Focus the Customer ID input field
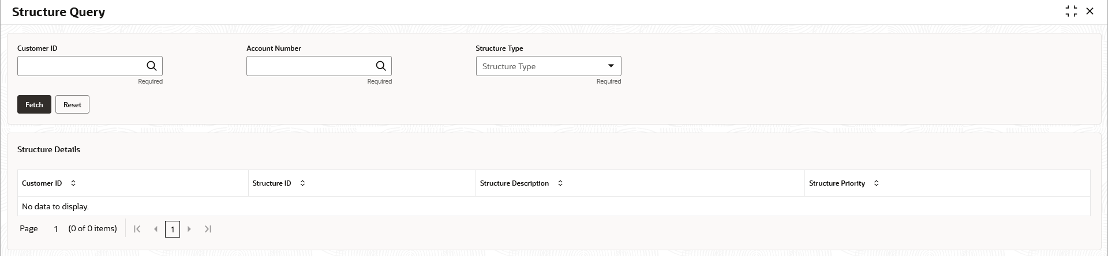The height and width of the screenshot is (256, 1108). [x=80, y=66]
